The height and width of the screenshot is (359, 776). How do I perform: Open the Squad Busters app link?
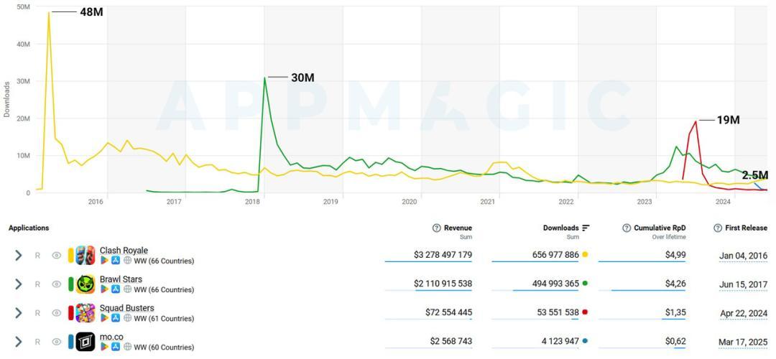[126, 308]
